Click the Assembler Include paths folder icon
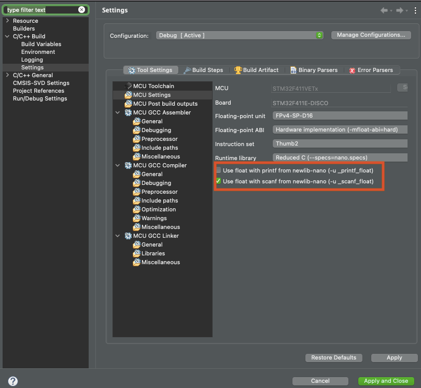421x388 pixels. [x=137, y=148]
